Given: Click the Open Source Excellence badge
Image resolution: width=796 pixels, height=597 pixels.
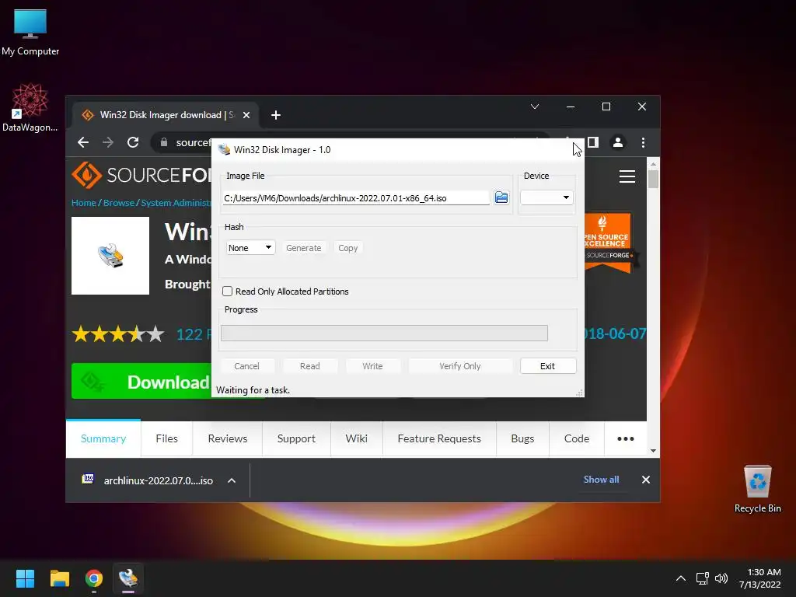Looking at the screenshot, I should [608, 243].
